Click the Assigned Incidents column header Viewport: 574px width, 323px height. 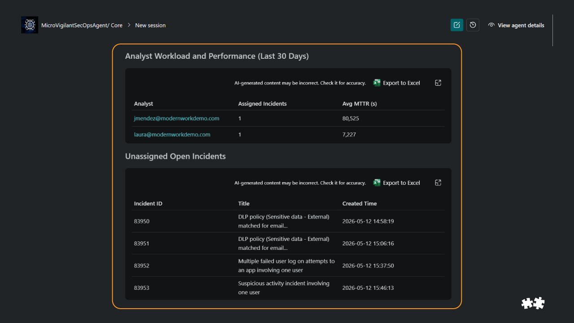coord(262,104)
